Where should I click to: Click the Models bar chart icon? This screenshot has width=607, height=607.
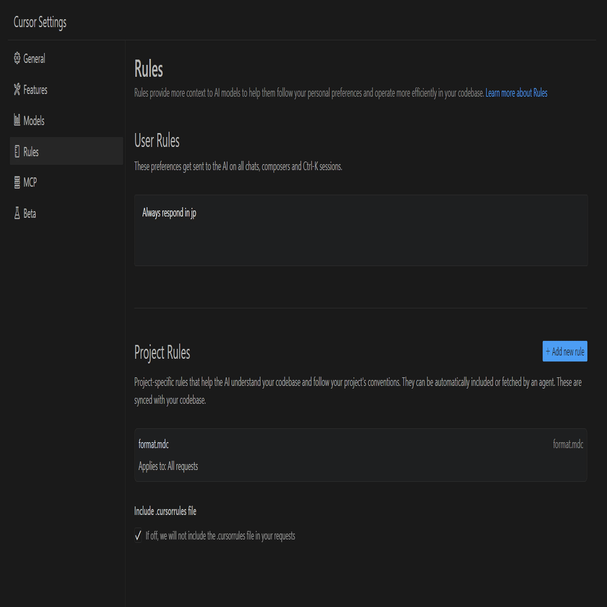point(17,120)
